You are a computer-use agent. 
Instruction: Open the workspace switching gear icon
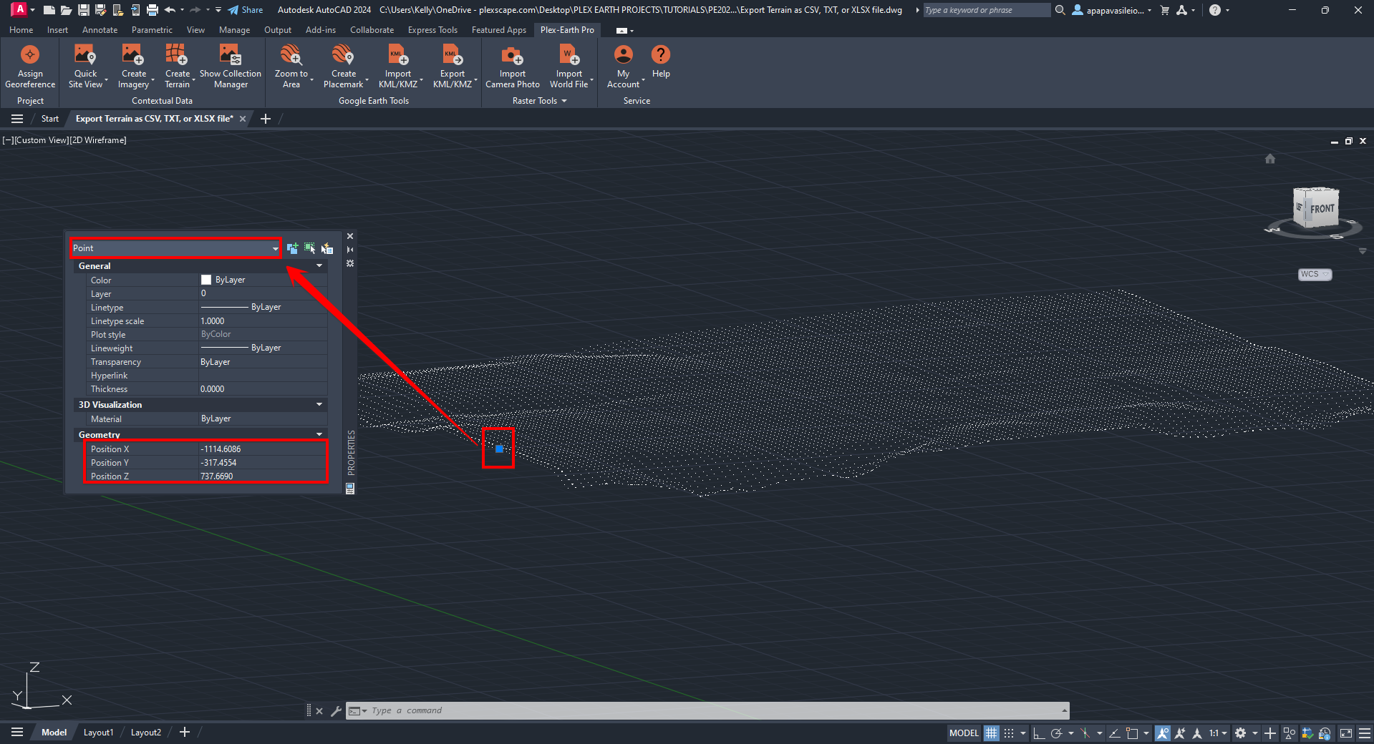coord(1241,733)
